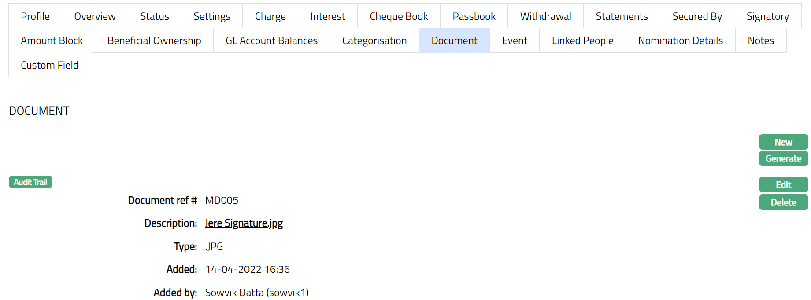The height and width of the screenshot is (300, 811).
Task: Open the Amount Block tab
Action: pyautogui.click(x=52, y=40)
